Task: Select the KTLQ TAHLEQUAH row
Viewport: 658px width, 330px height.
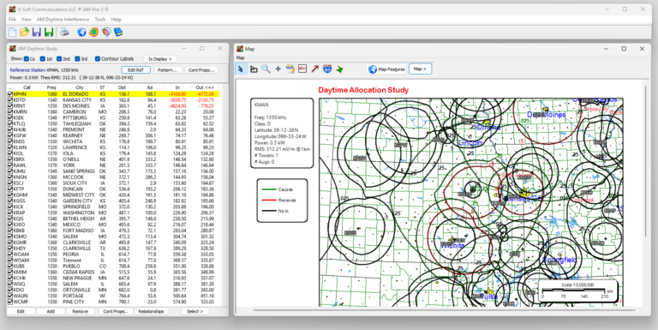Action: (x=113, y=123)
